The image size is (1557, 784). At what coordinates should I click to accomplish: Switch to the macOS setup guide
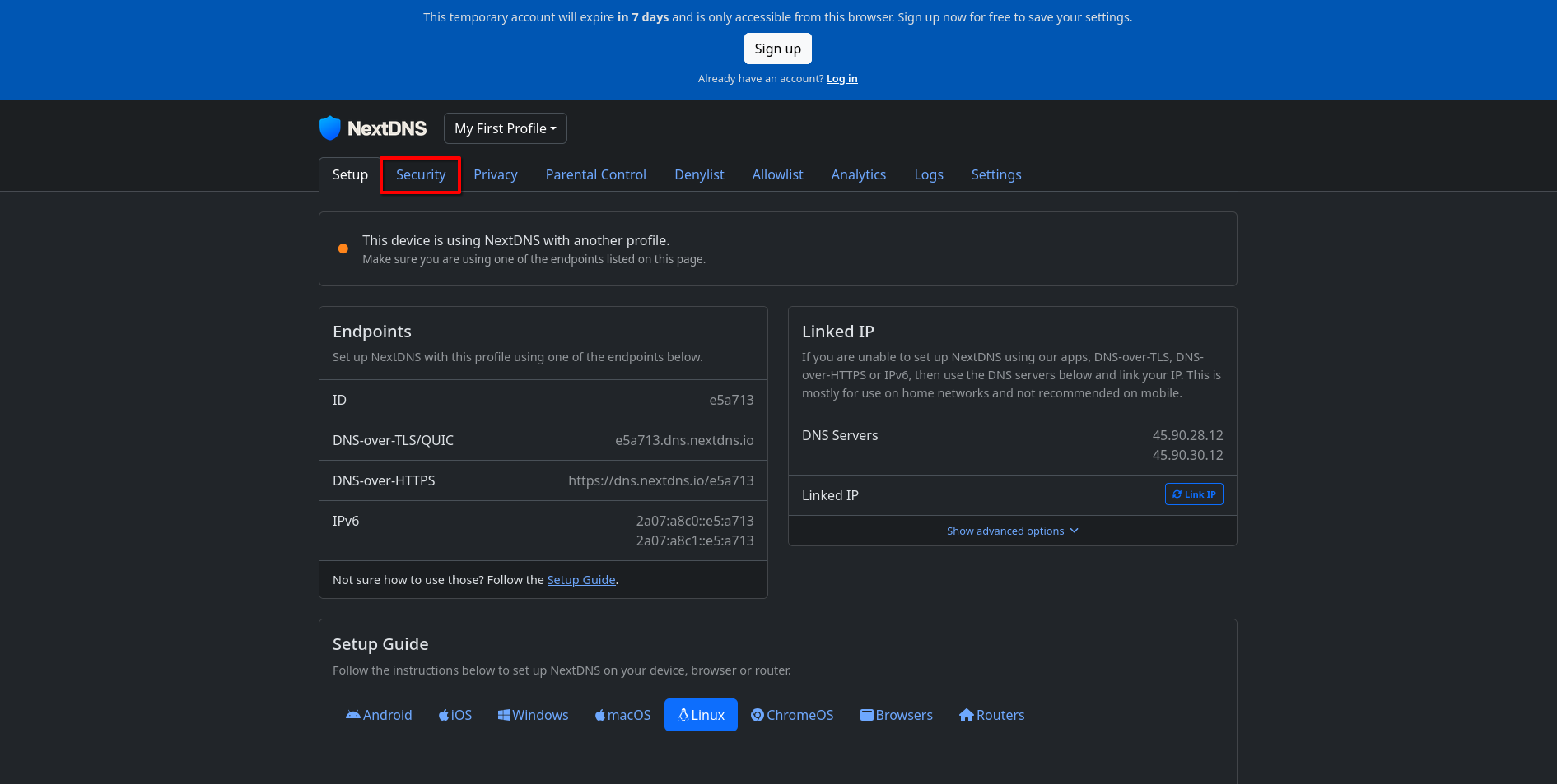[x=622, y=715]
